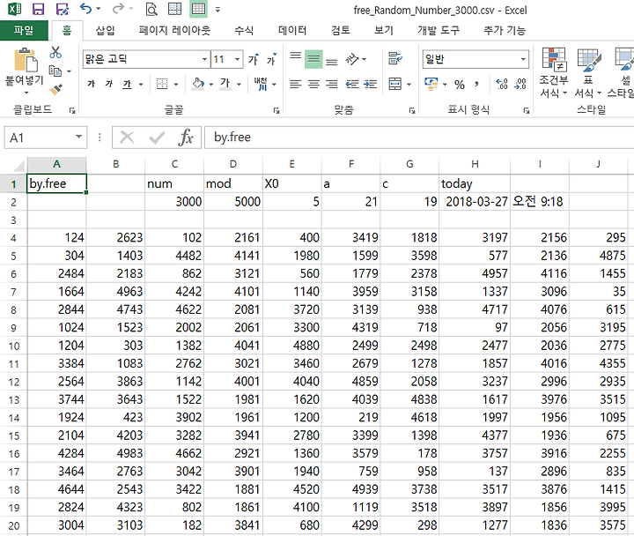Toggle Center horizontal alignment
634x536 pixels.
[313, 85]
